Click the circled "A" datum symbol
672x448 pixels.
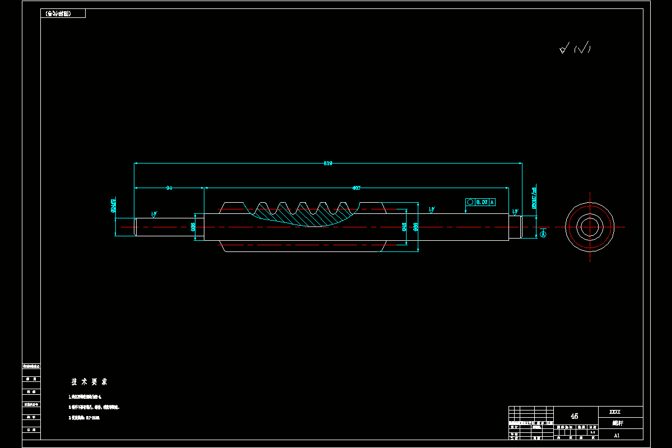(543, 235)
